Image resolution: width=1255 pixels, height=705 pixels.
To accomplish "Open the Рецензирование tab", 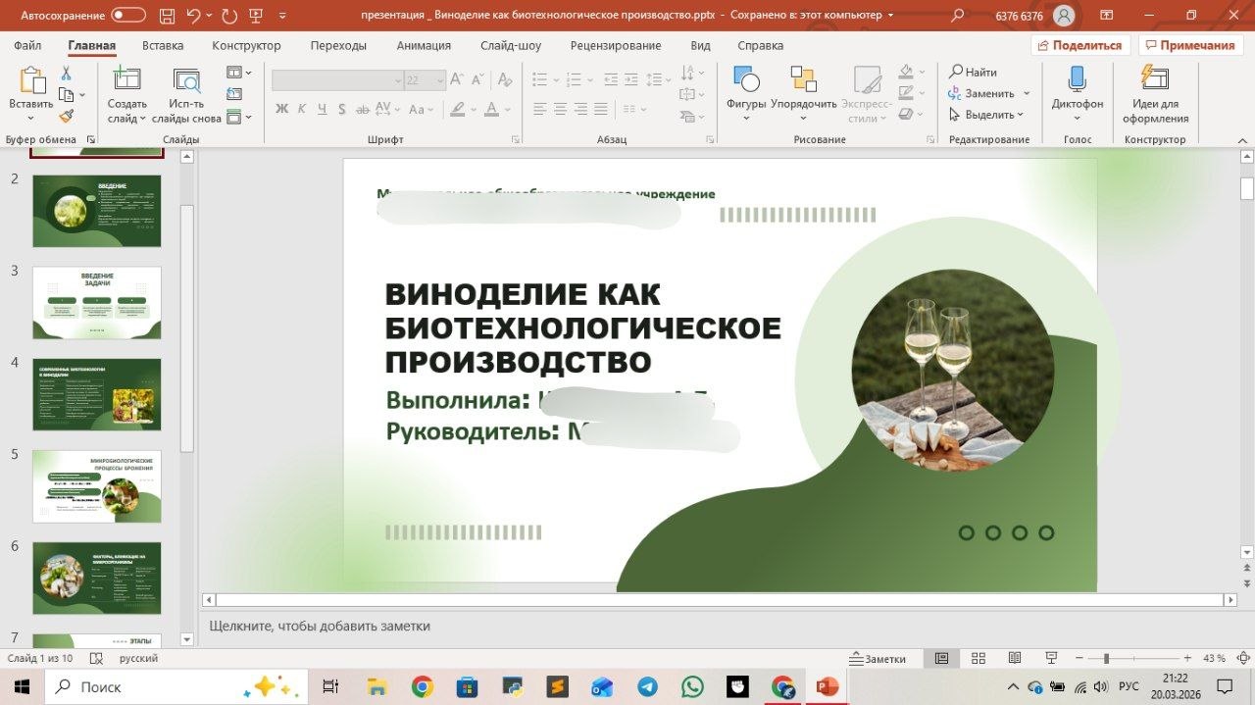I will tap(616, 45).
